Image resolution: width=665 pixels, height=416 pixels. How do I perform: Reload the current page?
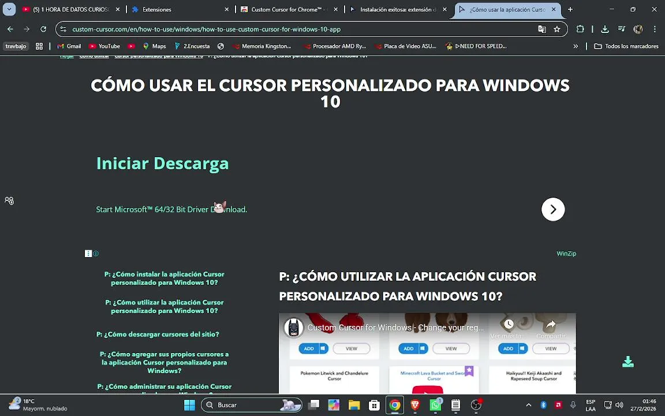[43, 29]
